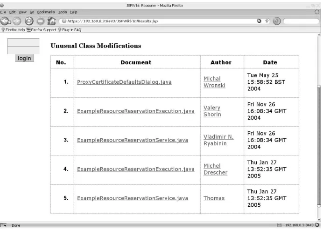Click the activity throbber icon top right
This screenshot has height=230, width=323.
[316, 12]
